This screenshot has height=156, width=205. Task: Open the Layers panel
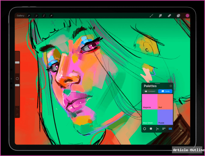point(178,16)
